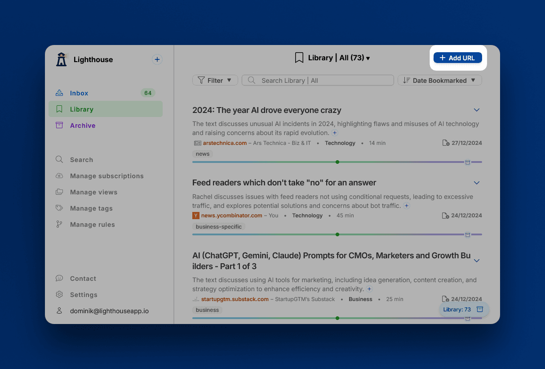Open the Inbox in the sidebar

(x=79, y=93)
